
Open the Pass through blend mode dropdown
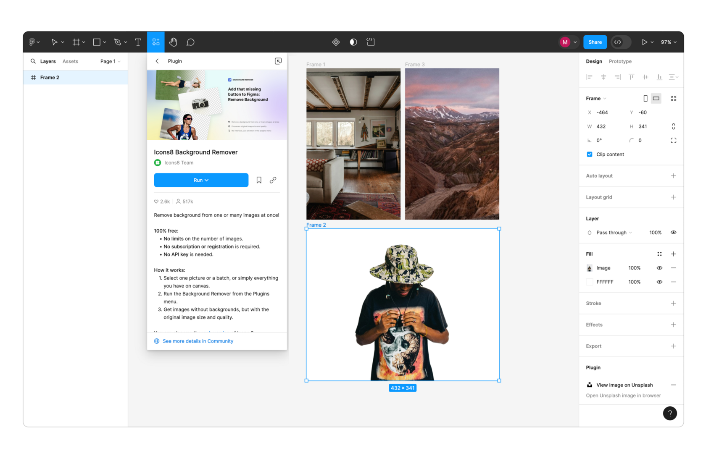[614, 233]
